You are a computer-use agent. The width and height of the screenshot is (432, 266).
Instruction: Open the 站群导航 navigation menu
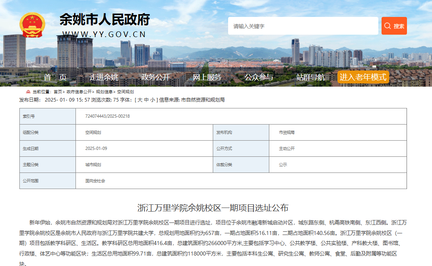[x=309, y=77]
